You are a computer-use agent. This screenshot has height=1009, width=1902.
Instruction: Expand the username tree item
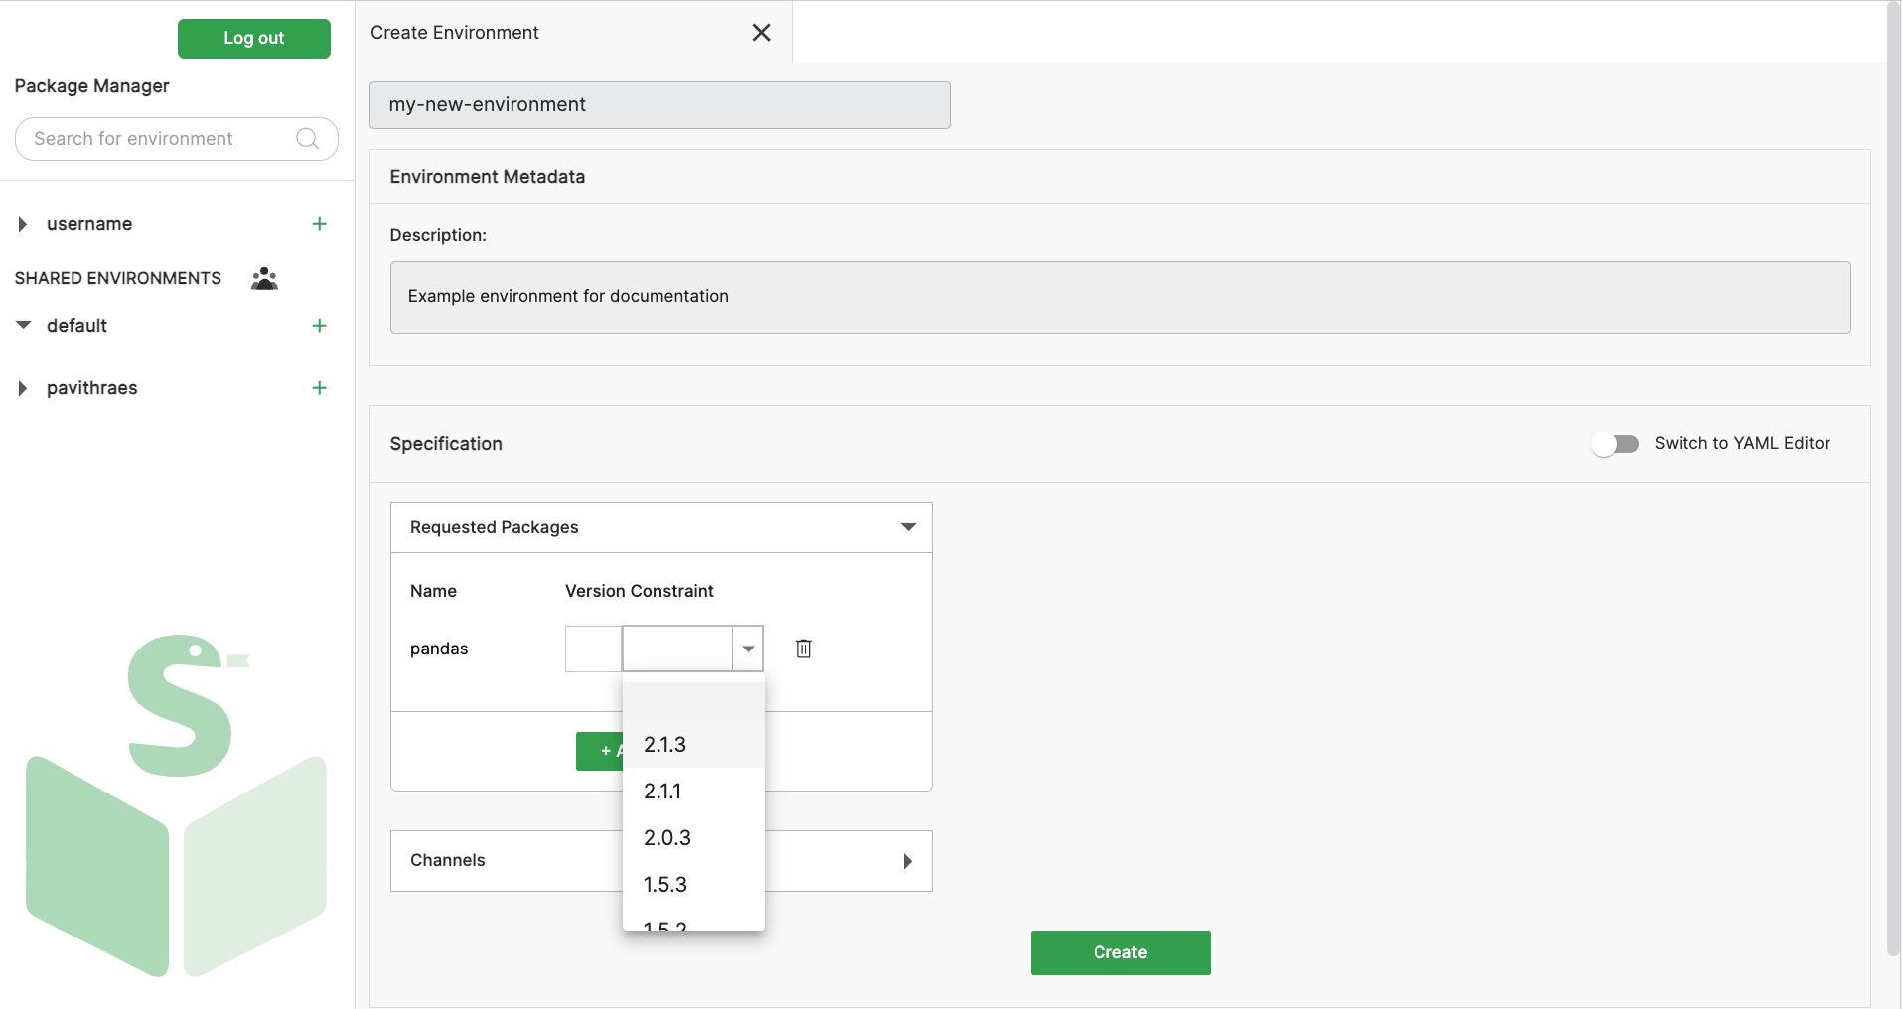[x=23, y=224]
